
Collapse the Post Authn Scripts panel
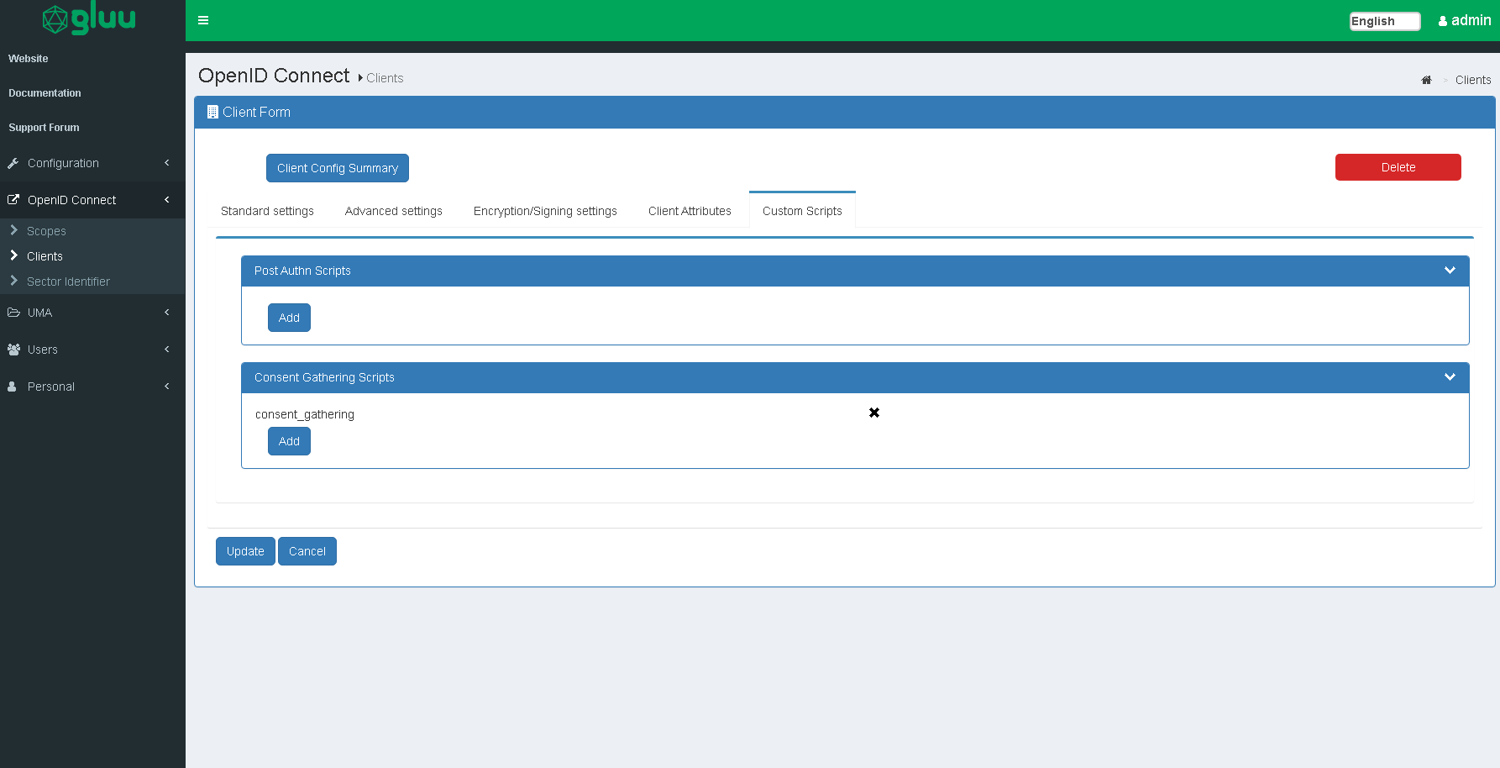pyautogui.click(x=1450, y=271)
